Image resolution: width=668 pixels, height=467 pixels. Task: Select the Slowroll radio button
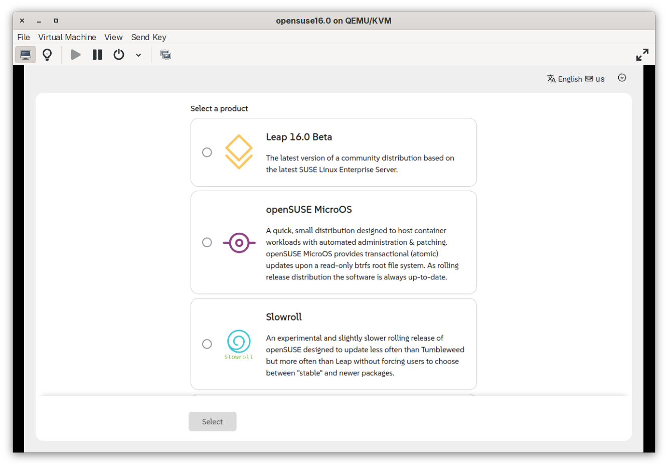point(207,344)
